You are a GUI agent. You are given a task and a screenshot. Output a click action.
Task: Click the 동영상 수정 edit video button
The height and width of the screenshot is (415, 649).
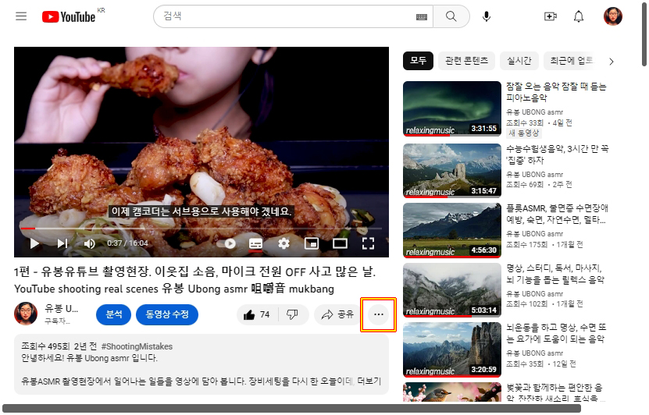[x=167, y=314]
